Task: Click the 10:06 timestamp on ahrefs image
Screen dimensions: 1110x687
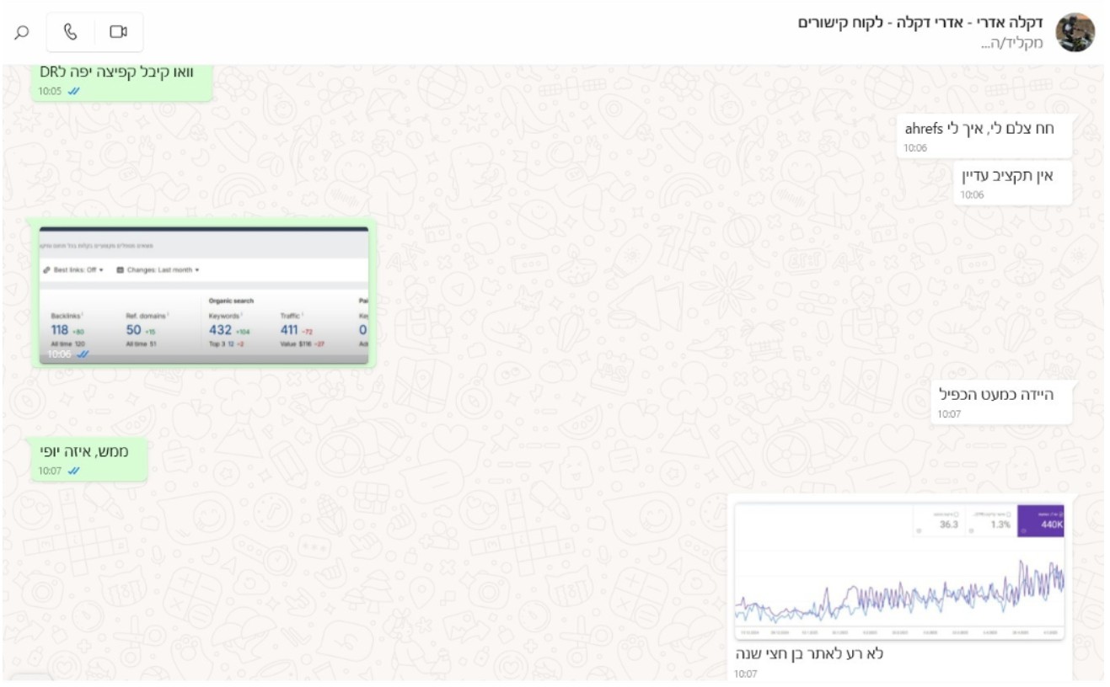Action: pyautogui.click(x=58, y=355)
